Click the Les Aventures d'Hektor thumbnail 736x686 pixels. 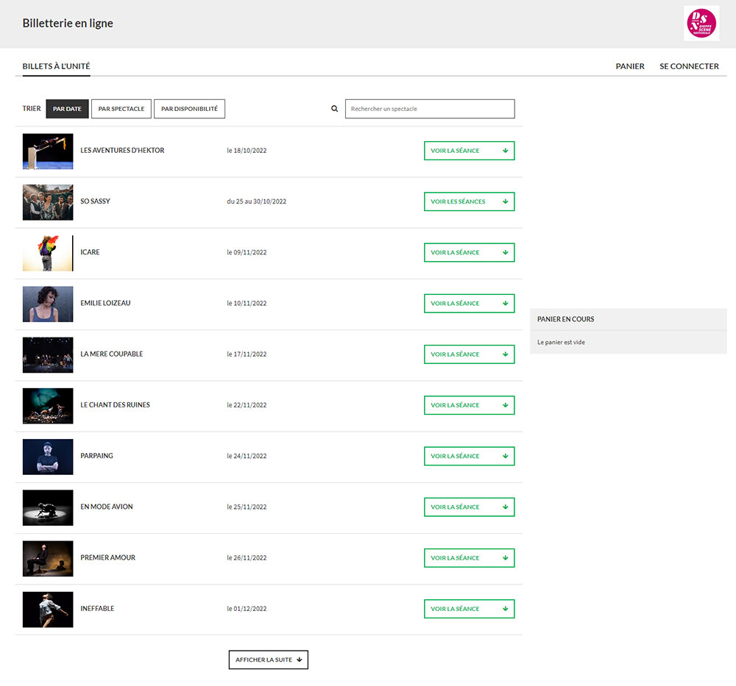tap(48, 151)
